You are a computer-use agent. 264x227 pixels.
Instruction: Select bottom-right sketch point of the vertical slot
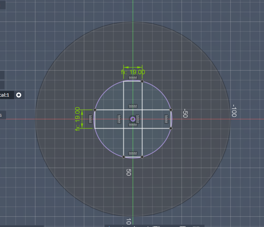[x=142, y=157]
